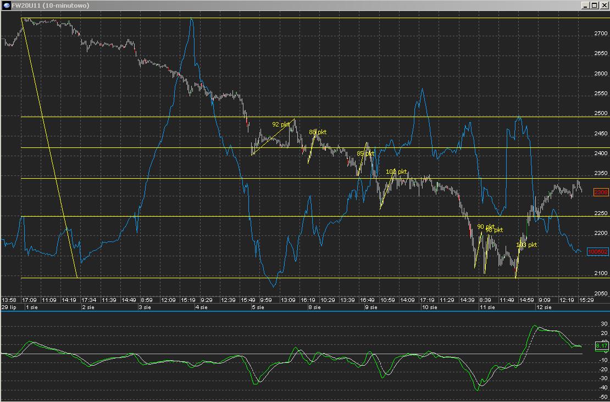
Task: Maximize the FW20U11 chart window
Action: tap(594, 5)
